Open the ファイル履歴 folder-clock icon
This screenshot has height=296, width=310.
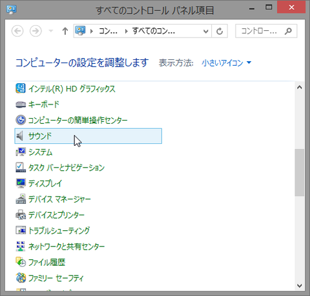pos(21,262)
